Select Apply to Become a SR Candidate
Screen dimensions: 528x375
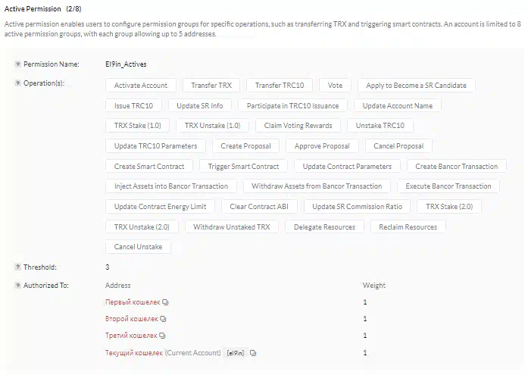click(416, 86)
